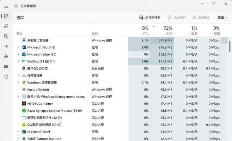The width and height of the screenshot is (232, 141).
Task: Open Startup apps page in sidebar
Action: (6, 46)
